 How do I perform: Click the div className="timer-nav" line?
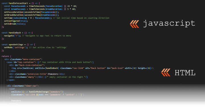(x=22, y=86)
